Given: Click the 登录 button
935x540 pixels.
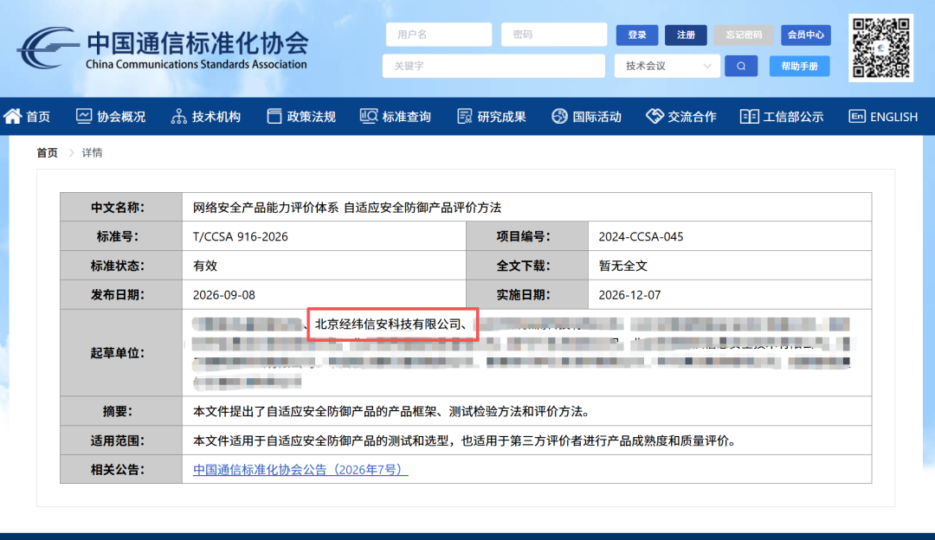Looking at the screenshot, I should click(637, 35).
